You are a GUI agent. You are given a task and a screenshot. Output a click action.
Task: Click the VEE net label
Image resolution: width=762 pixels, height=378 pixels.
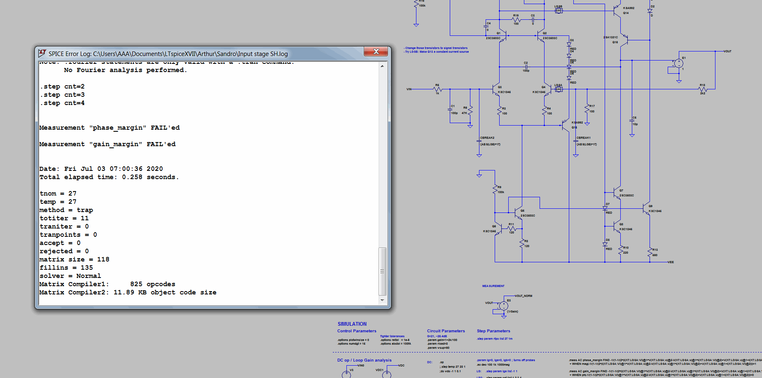[671, 262]
